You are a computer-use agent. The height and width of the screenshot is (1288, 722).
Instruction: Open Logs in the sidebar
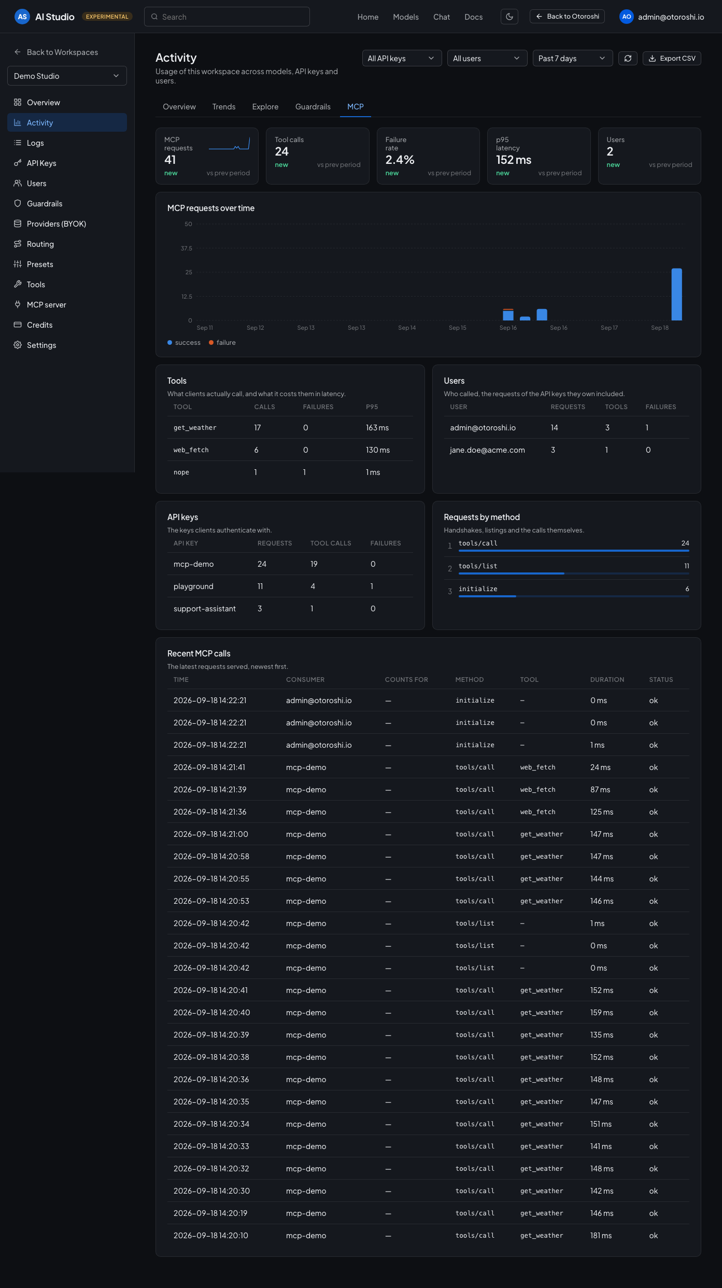tap(67, 143)
